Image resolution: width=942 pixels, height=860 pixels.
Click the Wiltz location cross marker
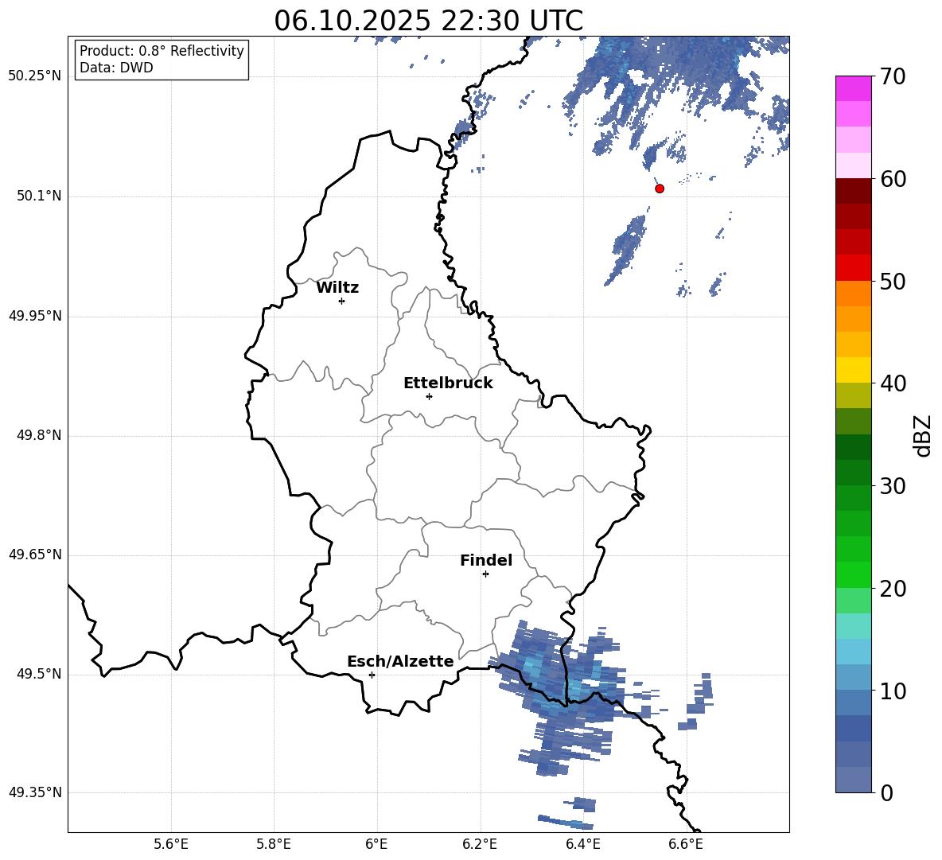pyautogui.click(x=342, y=301)
